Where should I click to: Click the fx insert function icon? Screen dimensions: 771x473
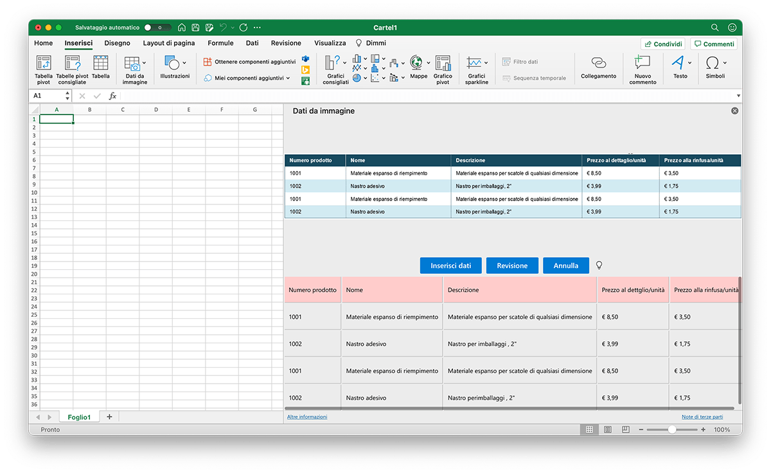click(112, 96)
